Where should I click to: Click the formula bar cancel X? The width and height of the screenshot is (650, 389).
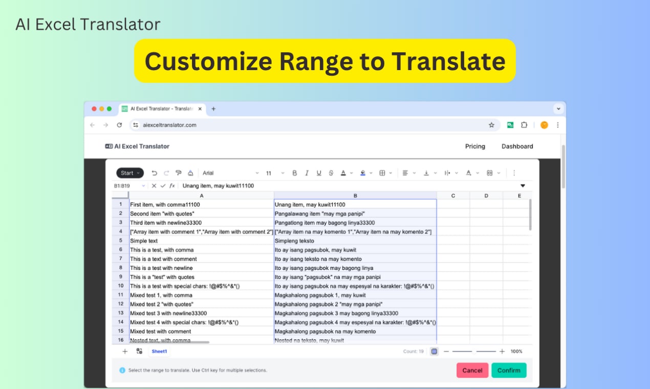coord(154,186)
